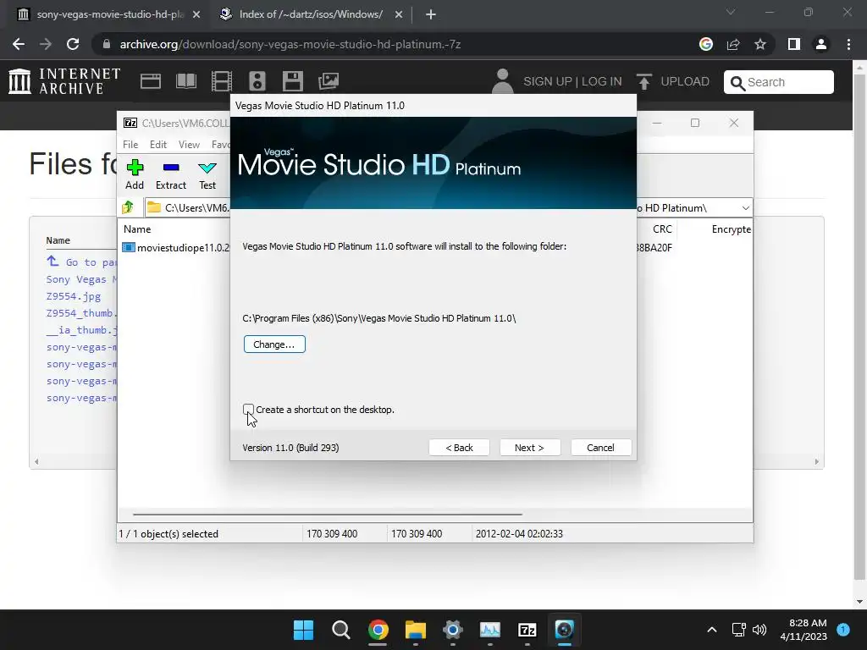867x650 pixels.
Task: Switch to the sony-vegas-movie-studio tab
Action: point(109,14)
